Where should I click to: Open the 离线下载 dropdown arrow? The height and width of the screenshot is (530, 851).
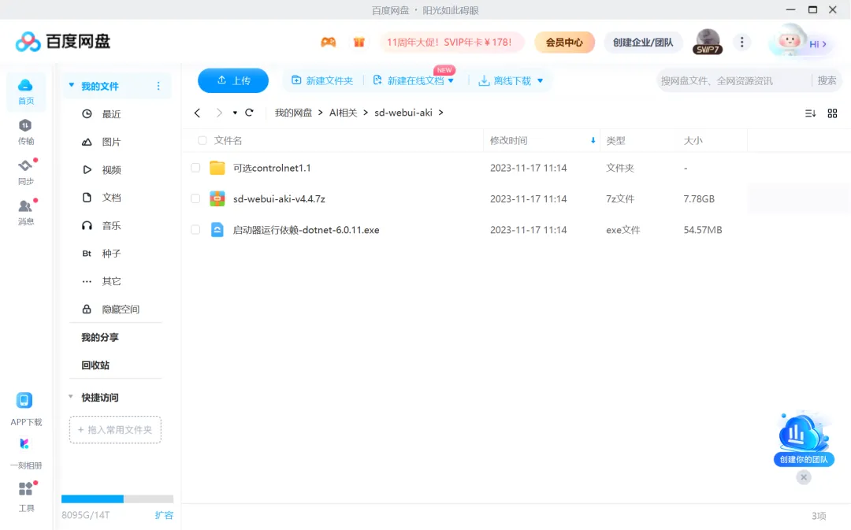(540, 81)
